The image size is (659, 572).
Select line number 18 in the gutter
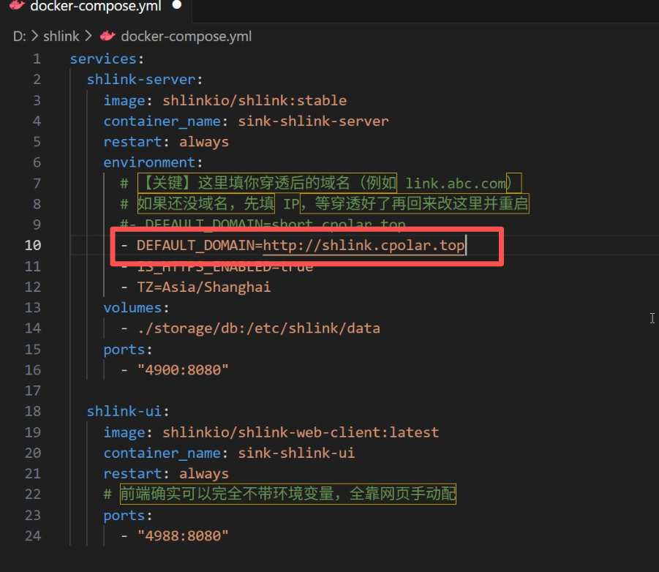[x=33, y=411]
